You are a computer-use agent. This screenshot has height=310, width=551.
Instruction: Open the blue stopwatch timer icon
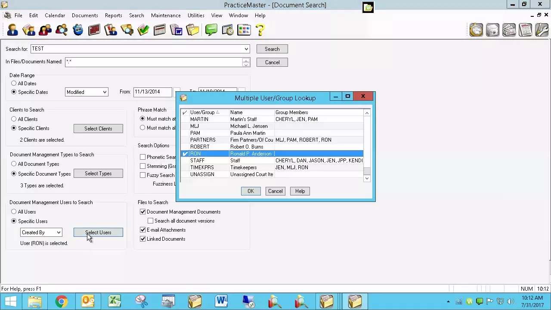click(78, 30)
